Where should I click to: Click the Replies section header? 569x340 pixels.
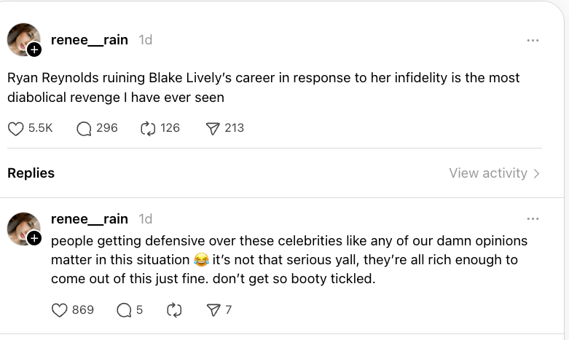[31, 173]
